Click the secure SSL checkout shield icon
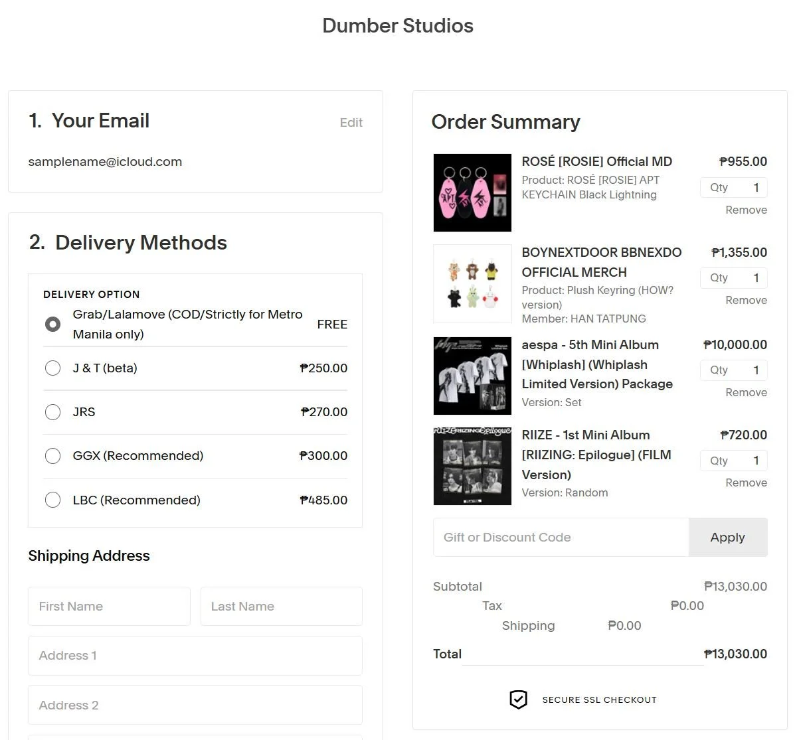 tap(518, 700)
